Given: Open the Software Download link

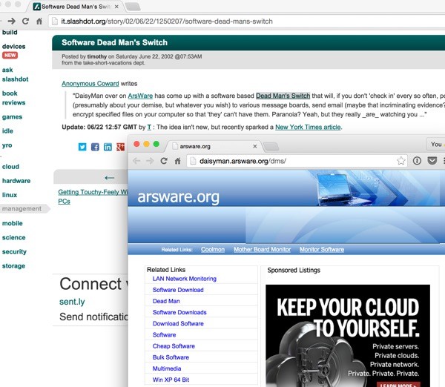Looking at the screenshot, I should [x=178, y=290].
